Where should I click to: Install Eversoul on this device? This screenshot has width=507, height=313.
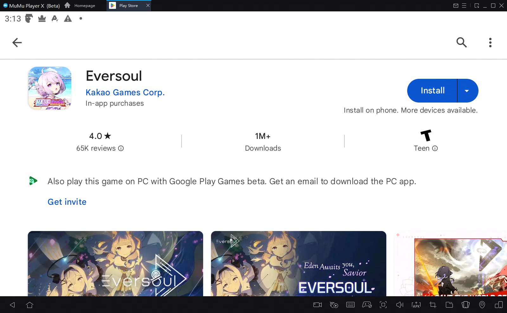pyautogui.click(x=432, y=91)
